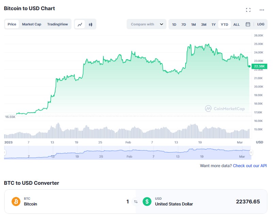Viewport: 273px width, 219px height.
Task: Click the United States Dollar label
Action: point(174,204)
